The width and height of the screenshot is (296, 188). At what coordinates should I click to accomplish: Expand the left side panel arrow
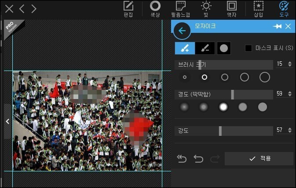(x=8, y=121)
